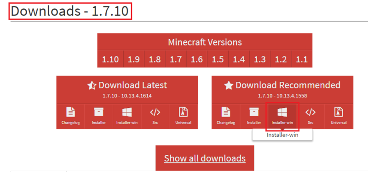The image size is (368, 174).
Task: Open Changelog under Download Latest
Action: tap(70, 116)
